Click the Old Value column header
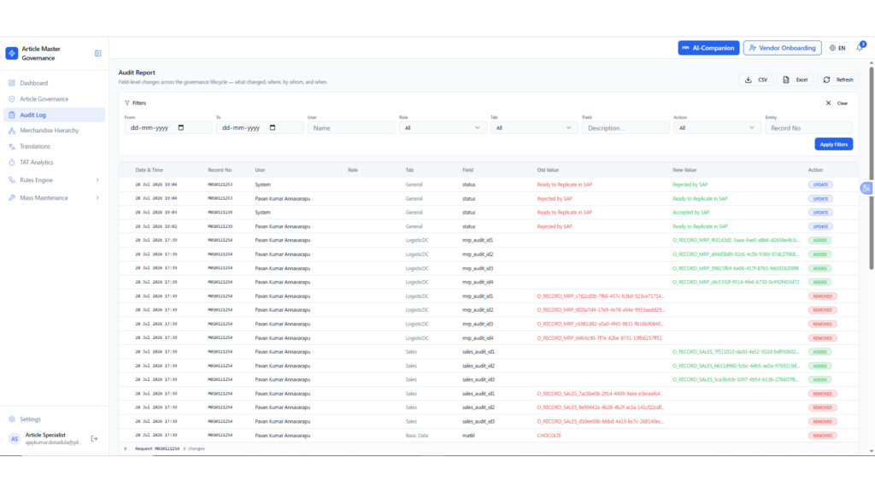875x492 pixels. [x=548, y=170]
